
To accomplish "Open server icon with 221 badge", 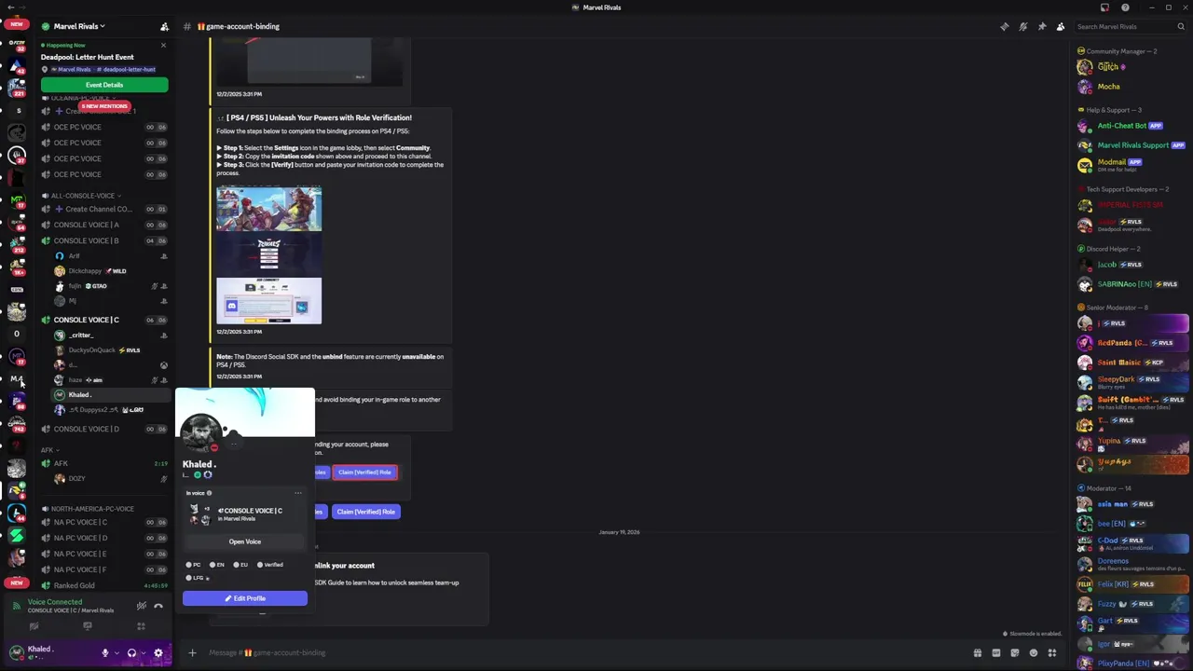I will pos(17,87).
